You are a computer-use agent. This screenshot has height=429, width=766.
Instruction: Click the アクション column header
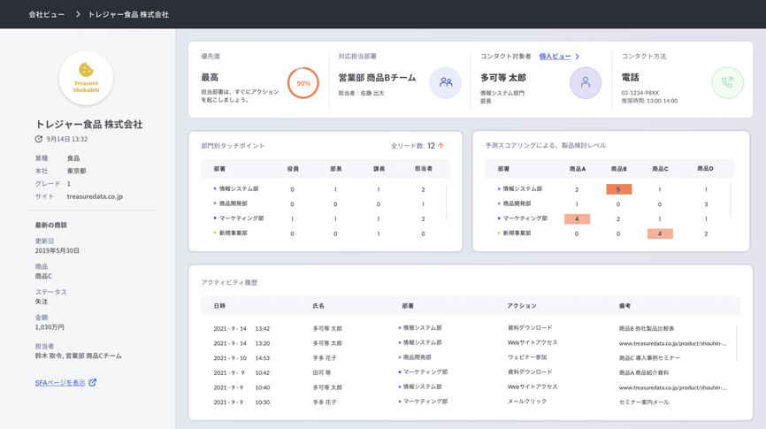pyautogui.click(x=522, y=306)
